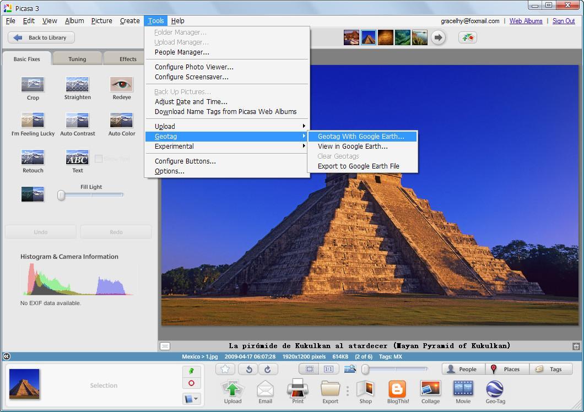Switch to the Tuning tab

(77, 59)
